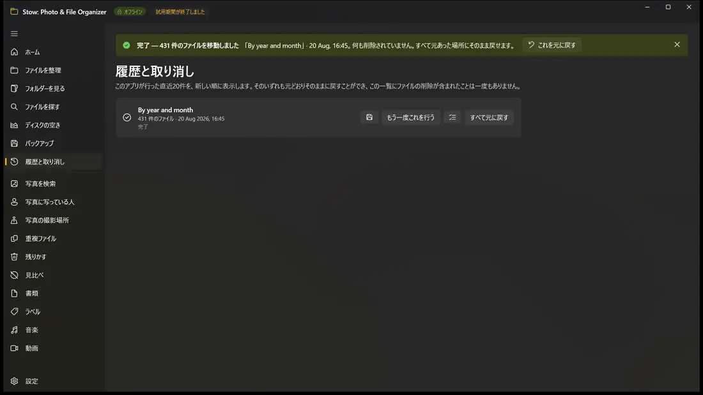
Task: Click もう一度これを行う button
Action: click(x=411, y=117)
